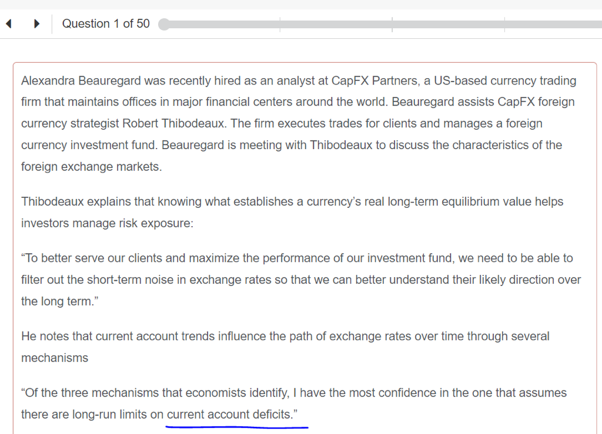Click the "Question 1 of 50" counter
This screenshot has width=602, height=434.
(x=106, y=24)
